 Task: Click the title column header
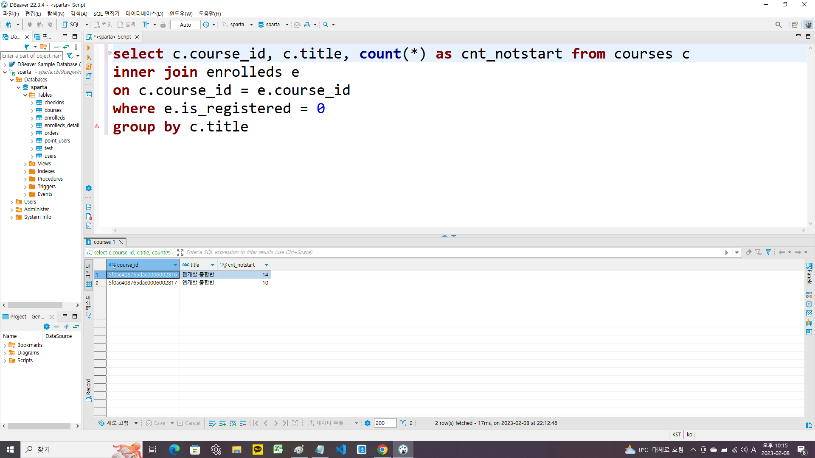pyautogui.click(x=198, y=265)
